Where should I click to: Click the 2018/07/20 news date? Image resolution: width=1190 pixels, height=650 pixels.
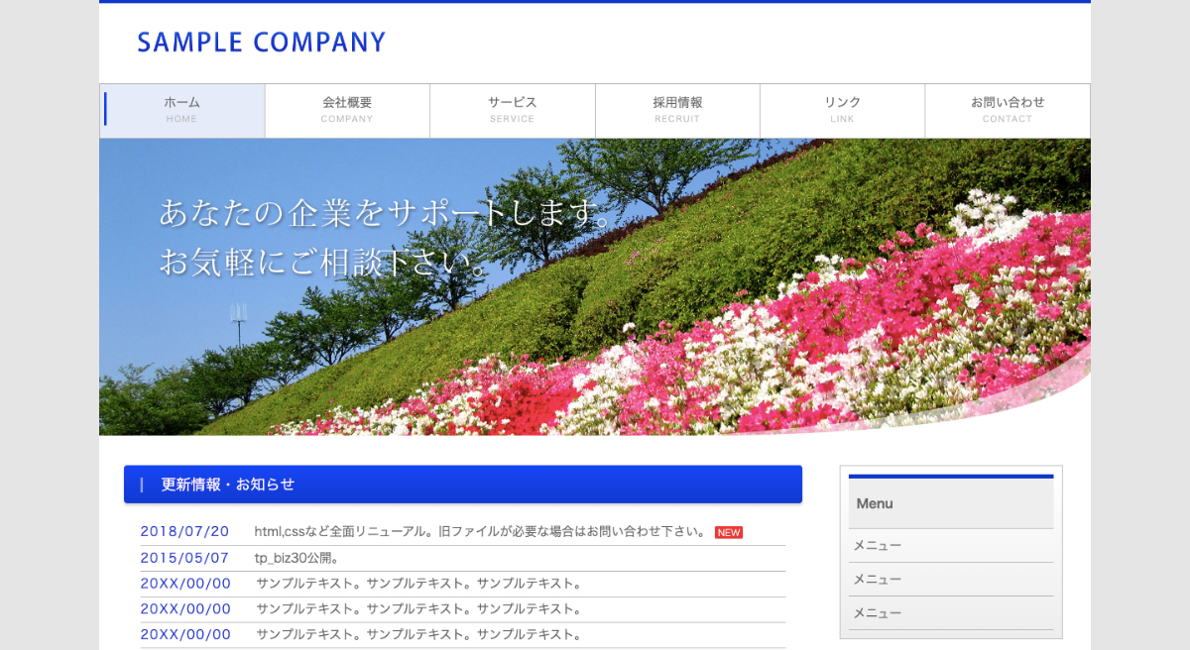point(184,532)
